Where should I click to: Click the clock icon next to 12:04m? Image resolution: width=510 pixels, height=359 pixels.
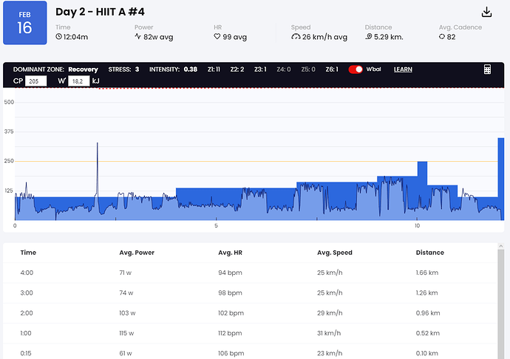(x=58, y=36)
